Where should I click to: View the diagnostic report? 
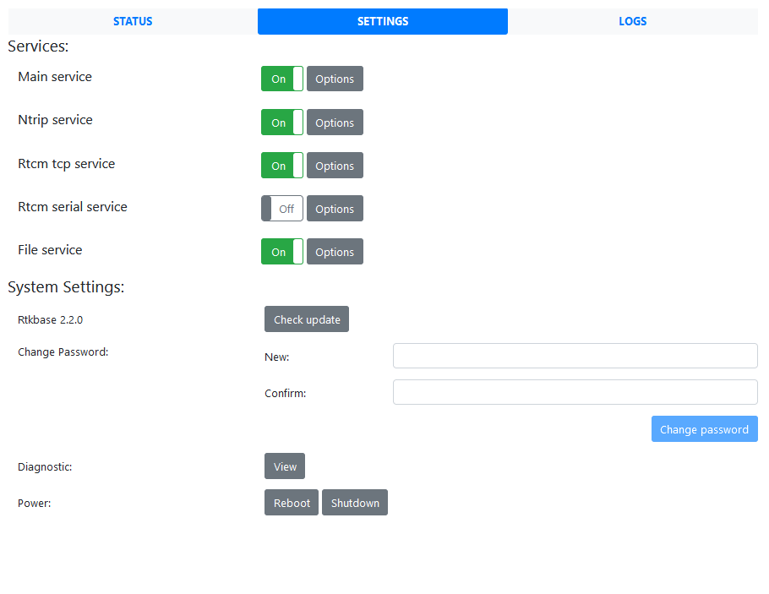pos(285,466)
